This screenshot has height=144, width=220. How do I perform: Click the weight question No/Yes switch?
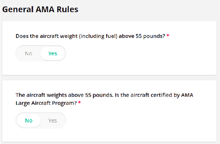pyautogui.click(x=41, y=53)
